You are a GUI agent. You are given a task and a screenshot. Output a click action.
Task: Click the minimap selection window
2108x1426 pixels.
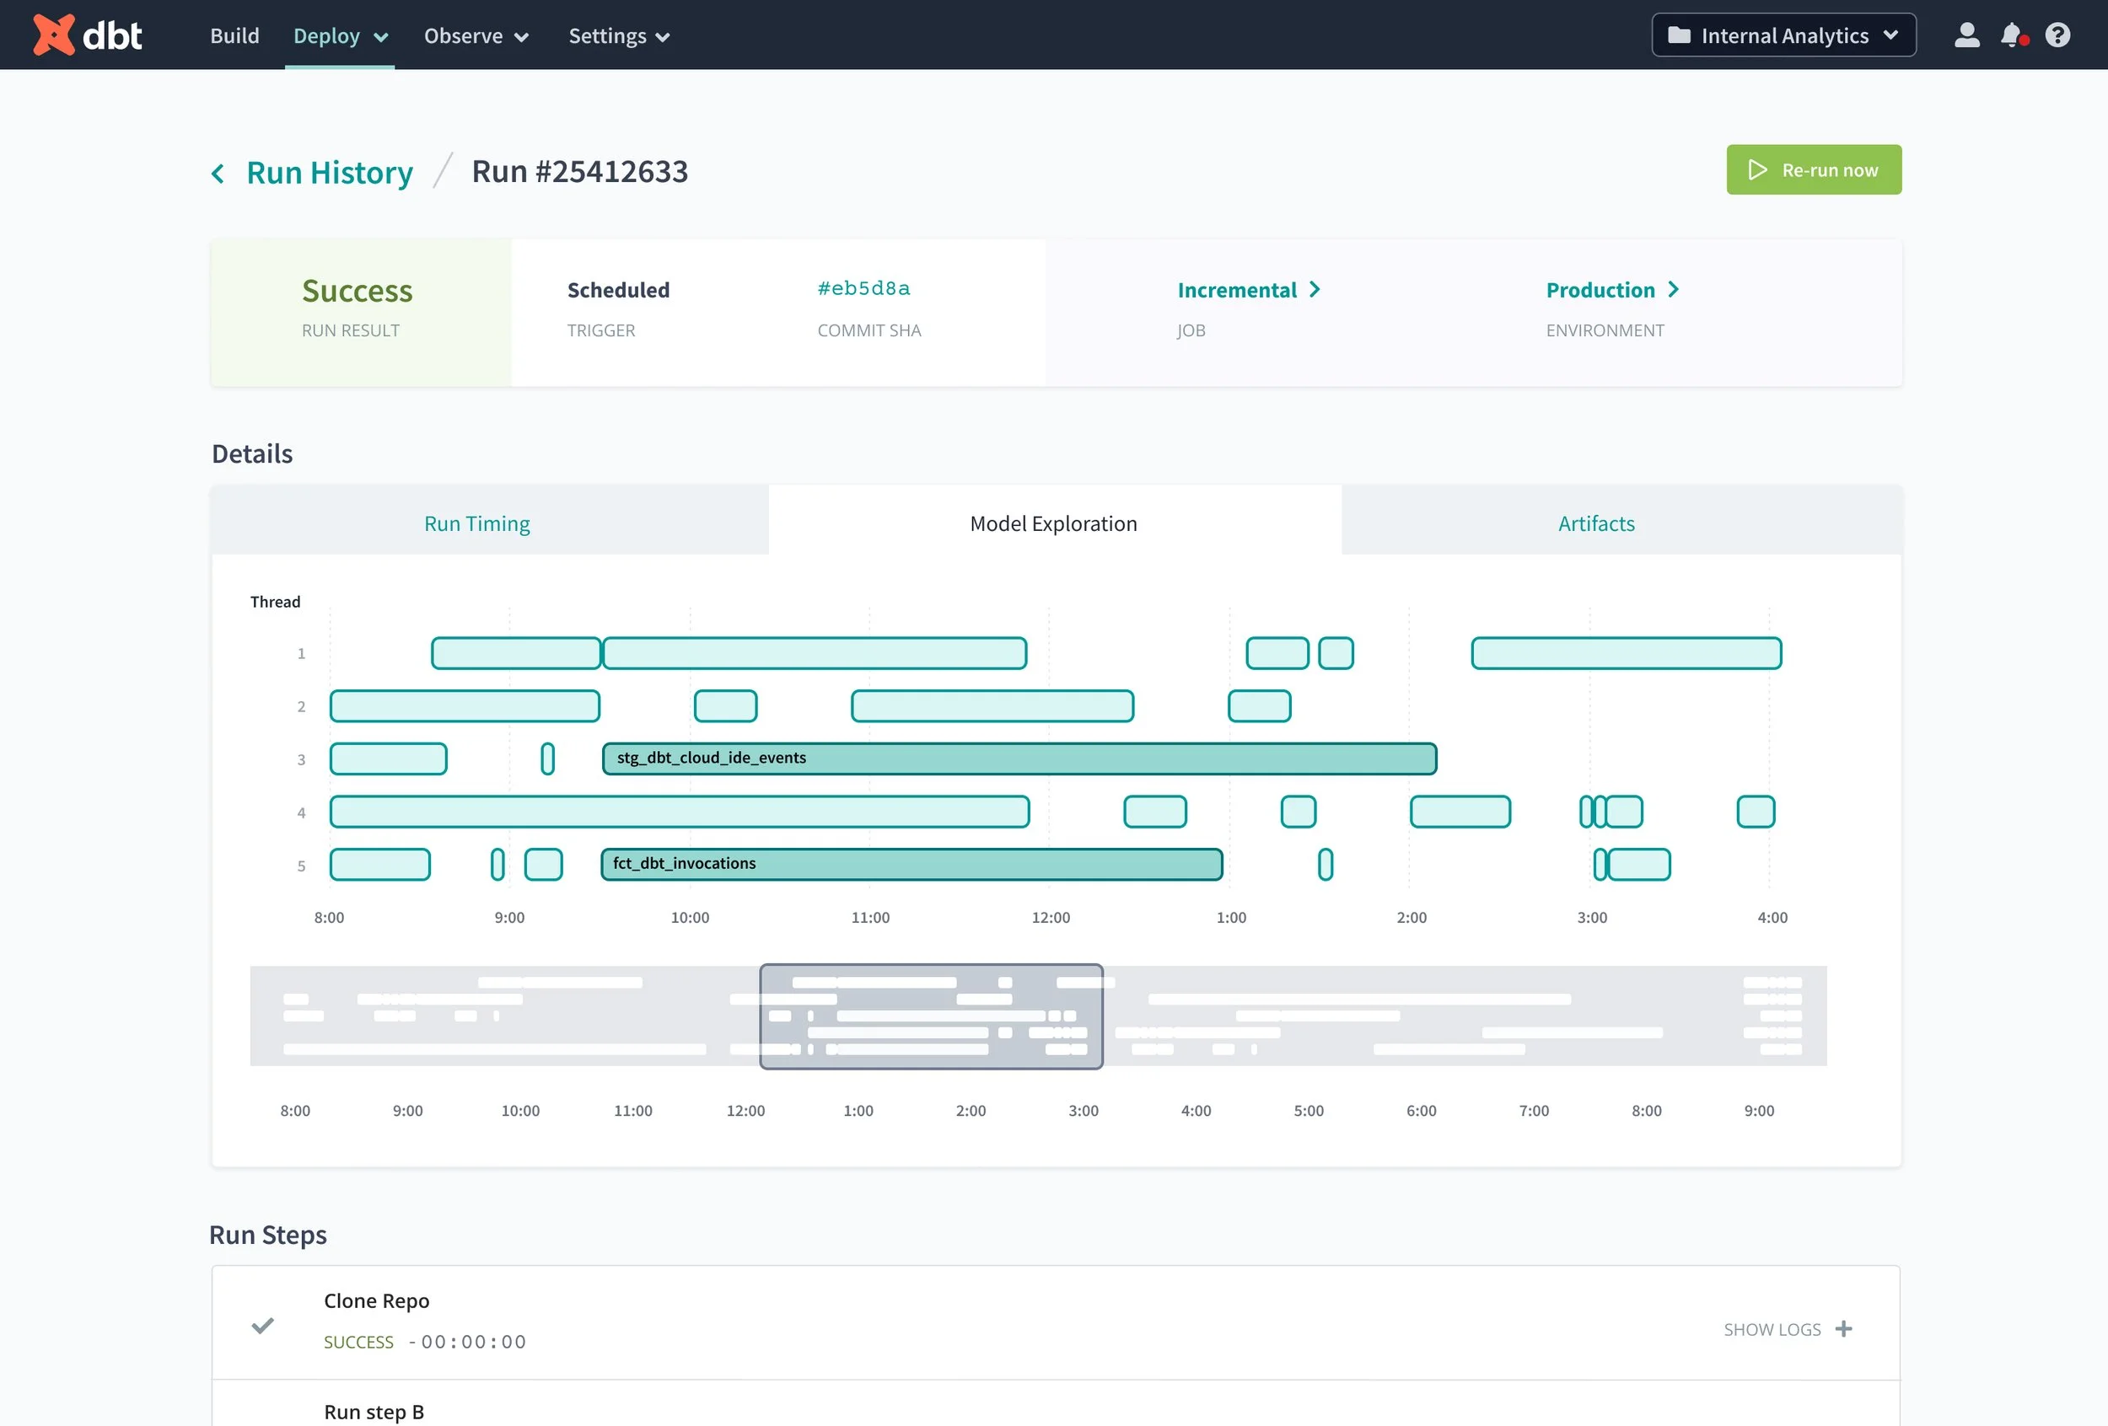click(932, 1016)
